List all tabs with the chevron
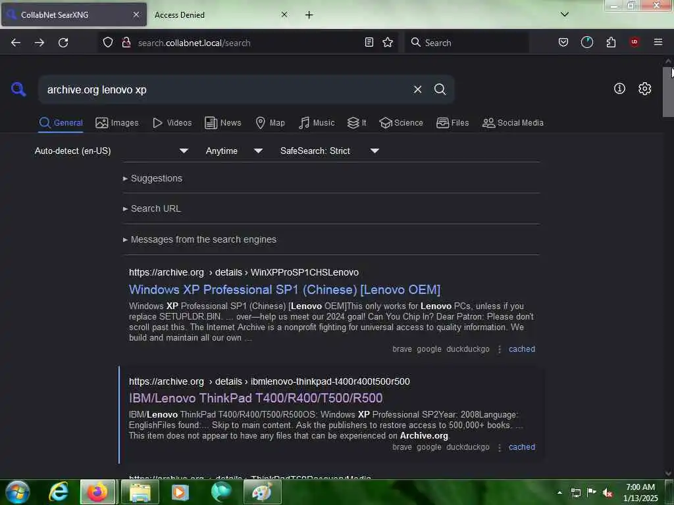 pyautogui.click(x=565, y=14)
